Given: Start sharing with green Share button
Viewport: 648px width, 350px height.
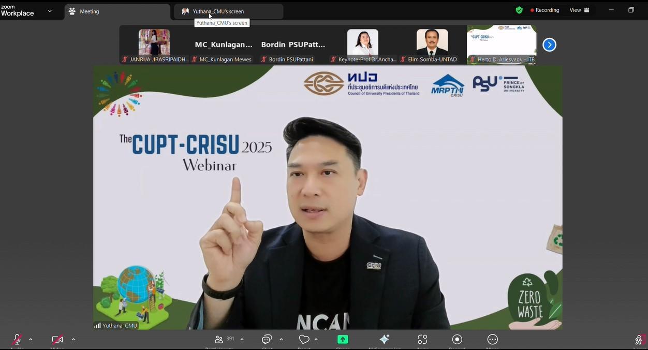Looking at the screenshot, I should [x=343, y=340].
